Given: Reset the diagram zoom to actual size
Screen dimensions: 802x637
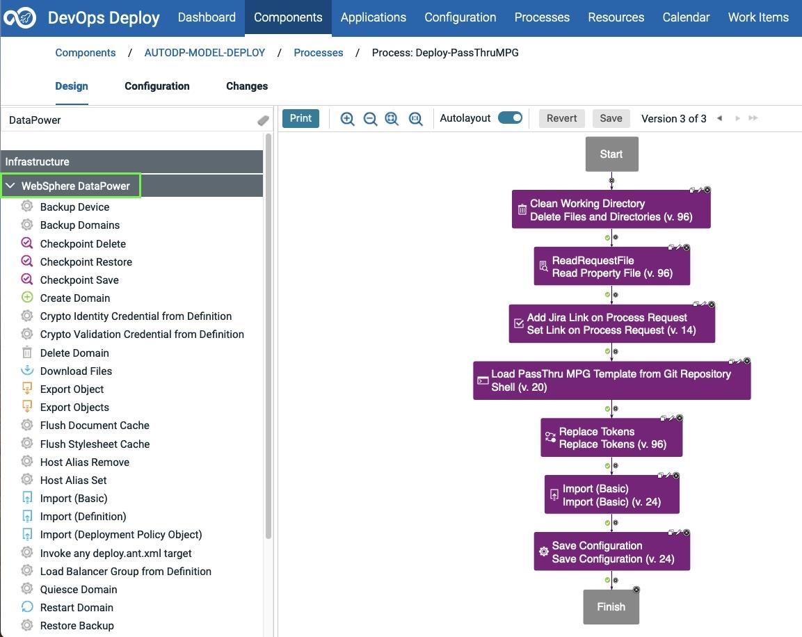Looking at the screenshot, I should click(x=415, y=118).
